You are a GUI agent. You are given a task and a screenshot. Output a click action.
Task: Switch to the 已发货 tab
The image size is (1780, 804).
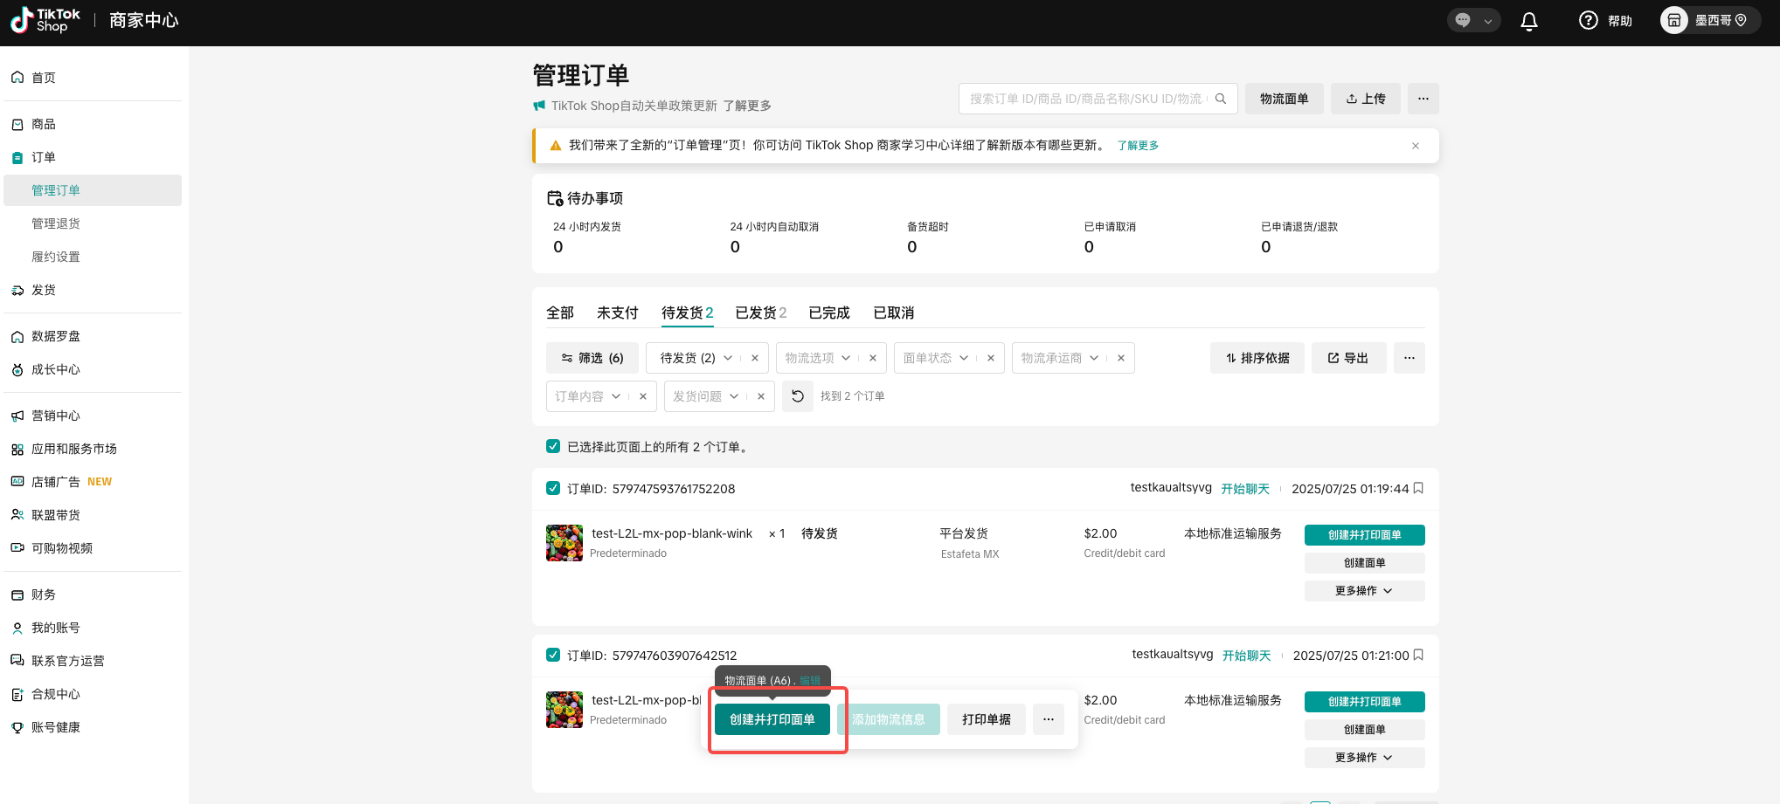pos(760,313)
